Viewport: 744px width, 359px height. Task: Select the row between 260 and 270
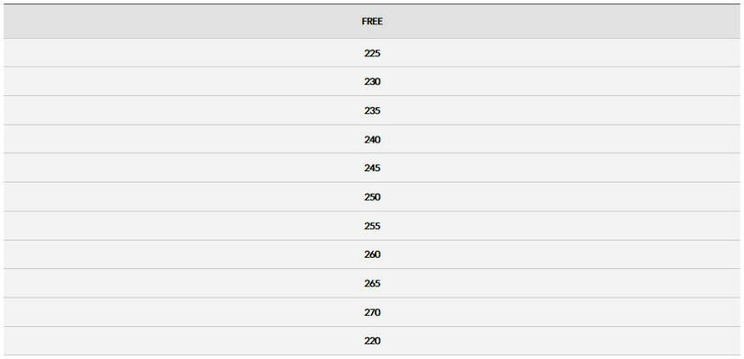(372, 284)
